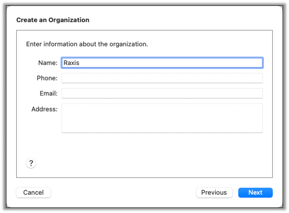Click the circular help icon near bottom left
Viewport: 289px width, 213px height.
point(31,163)
